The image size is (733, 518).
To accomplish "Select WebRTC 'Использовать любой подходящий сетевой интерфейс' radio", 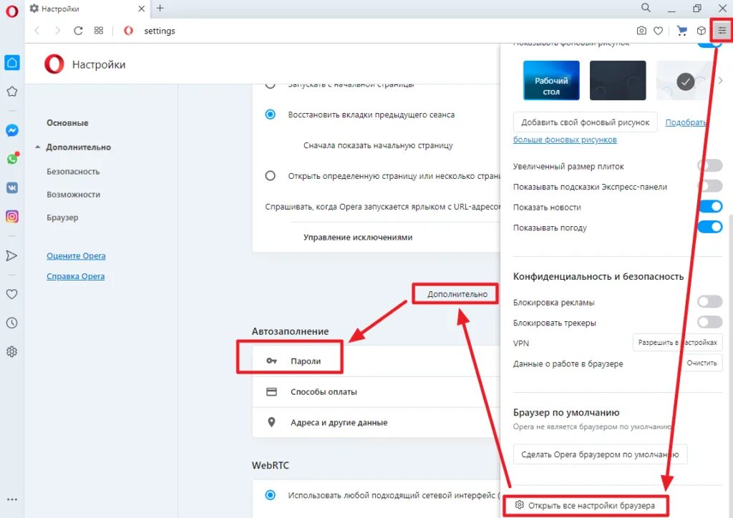I will (x=270, y=494).
